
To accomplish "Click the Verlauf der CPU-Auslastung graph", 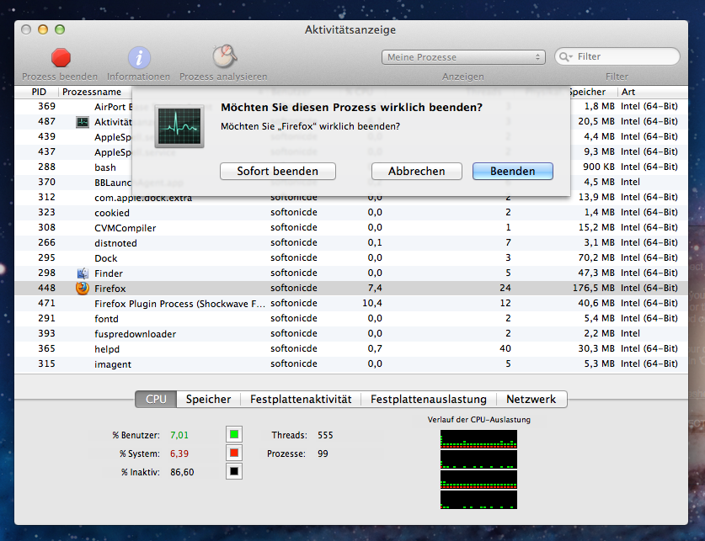I will (x=478, y=469).
